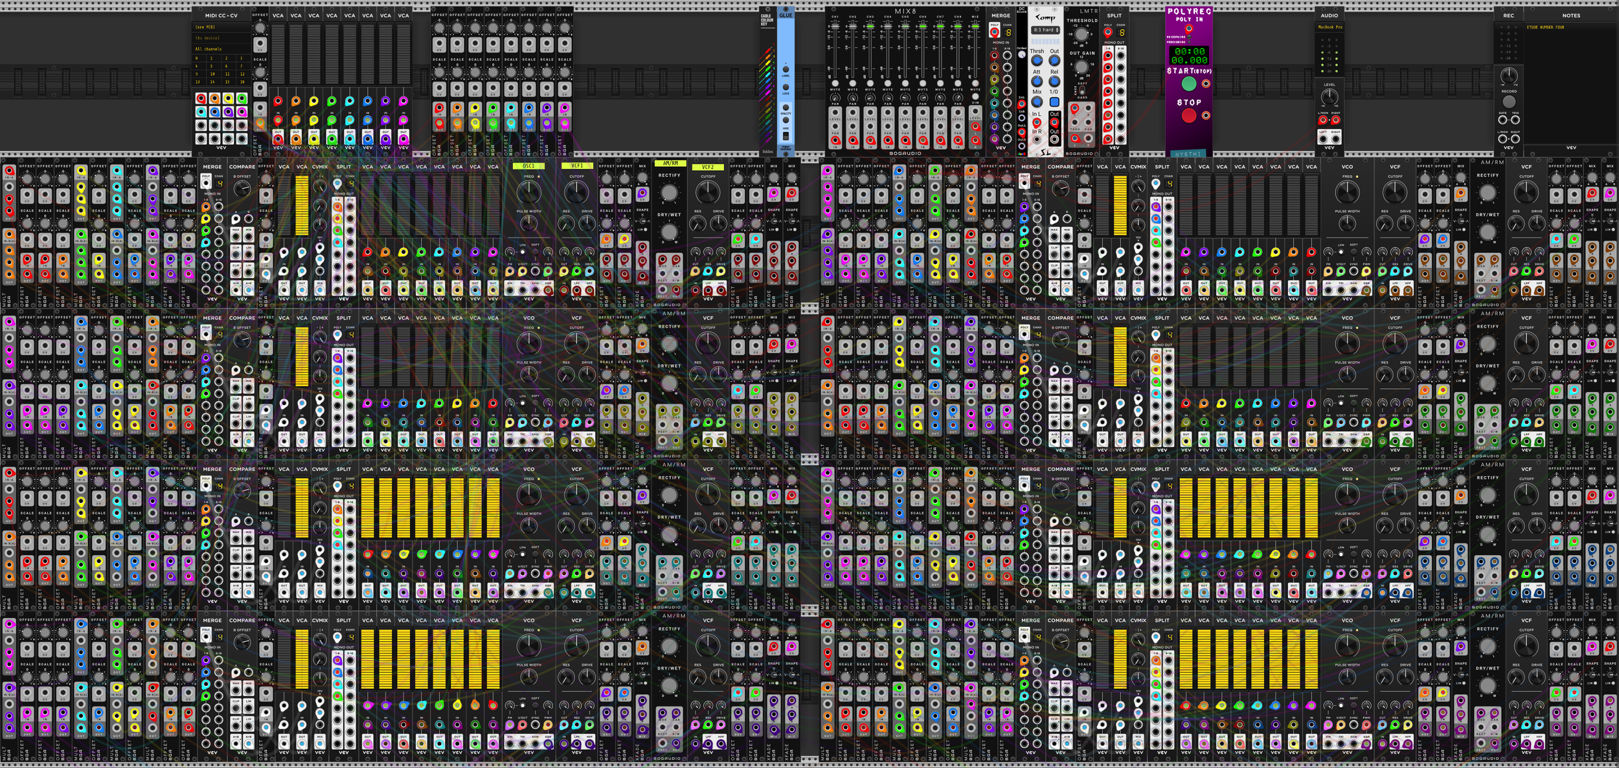Viewport: 1619px width, 768px height.
Task: Open the MacBook Pro audio device selector
Action: [1330, 27]
